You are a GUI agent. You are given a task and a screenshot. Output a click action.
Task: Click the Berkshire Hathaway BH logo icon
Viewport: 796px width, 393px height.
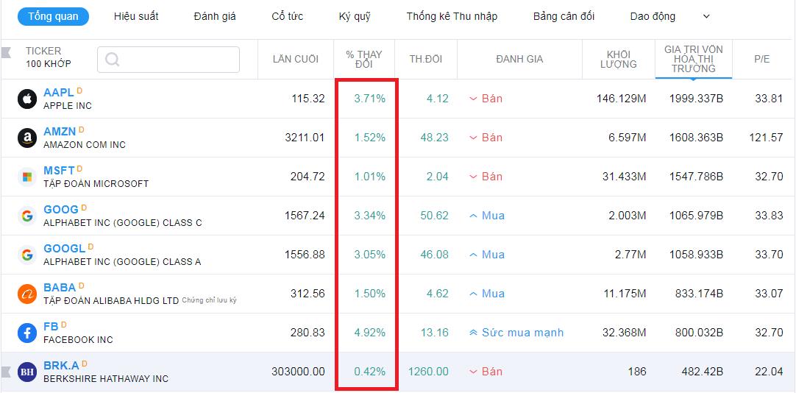pos(27,372)
